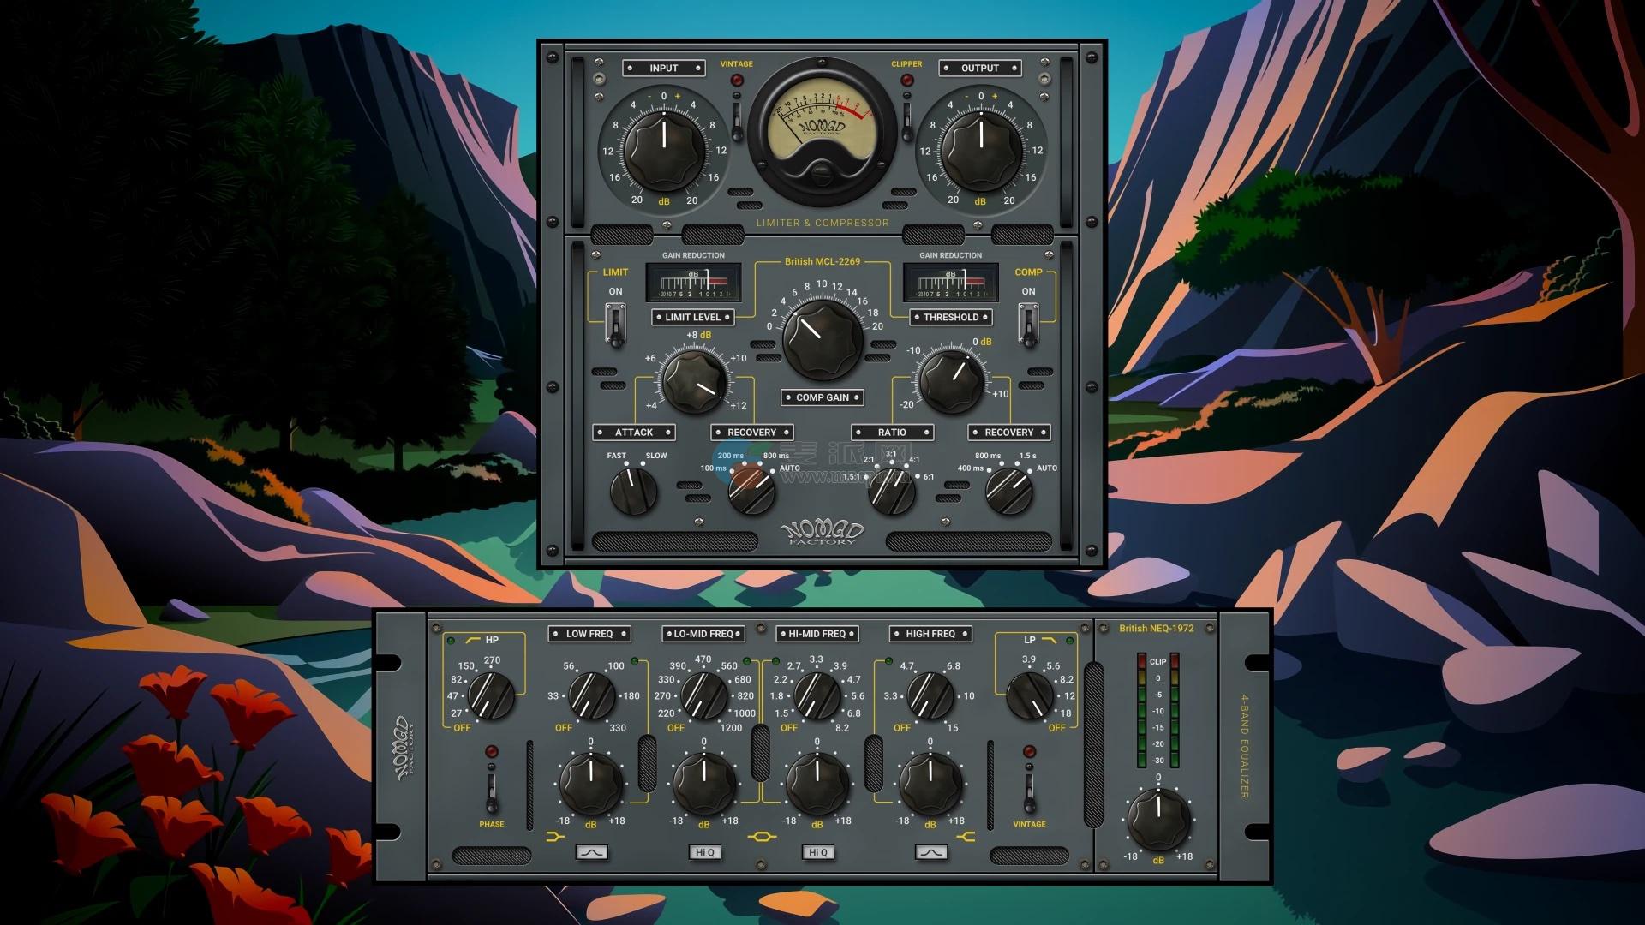1645x925 pixels.
Task: Click the COMP GAIN label plate
Action: pos(822,397)
